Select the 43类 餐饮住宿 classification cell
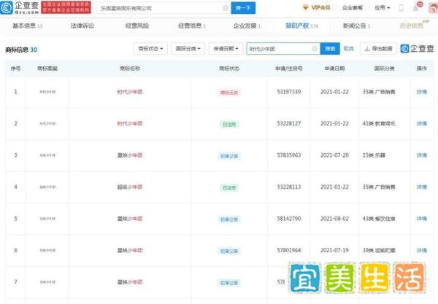Image resolution: width=438 pixels, height=304 pixels. [x=379, y=219]
